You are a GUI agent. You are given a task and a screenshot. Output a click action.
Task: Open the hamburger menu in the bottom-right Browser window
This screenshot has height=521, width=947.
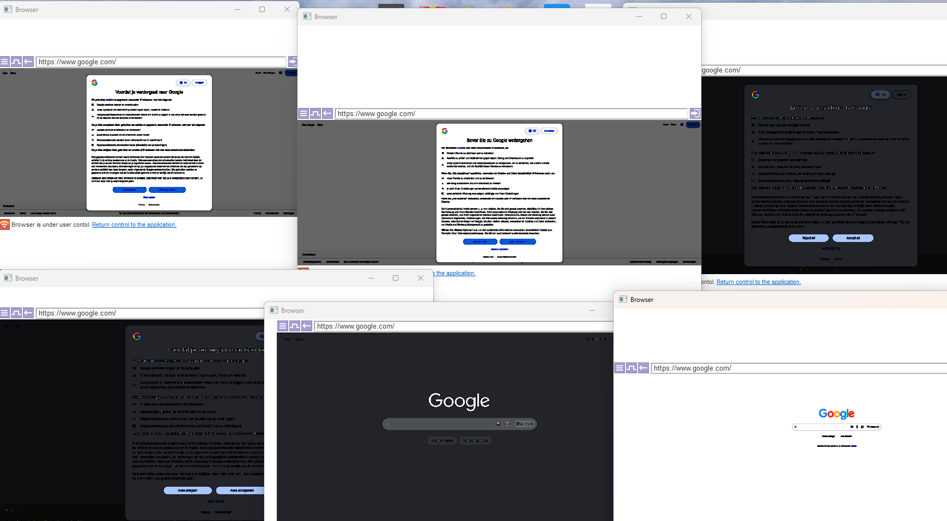(620, 368)
